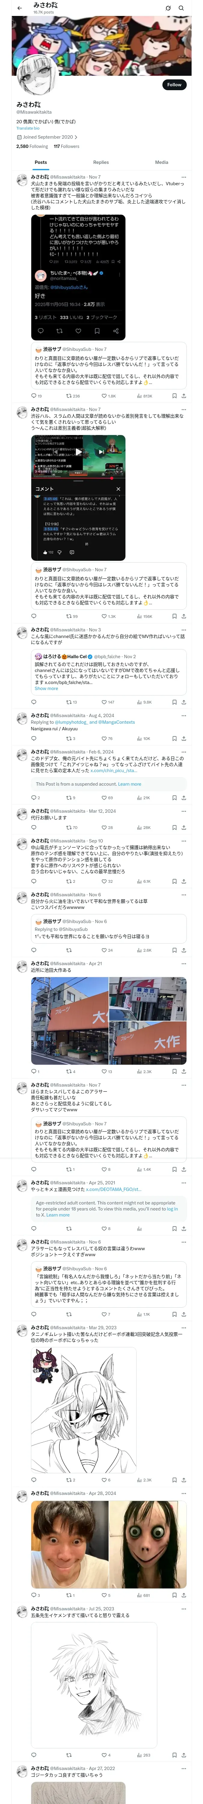Screen dimensions: 203x1804
Task: Follow the user with the Follow button
Action: pyautogui.click(x=174, y=85)
